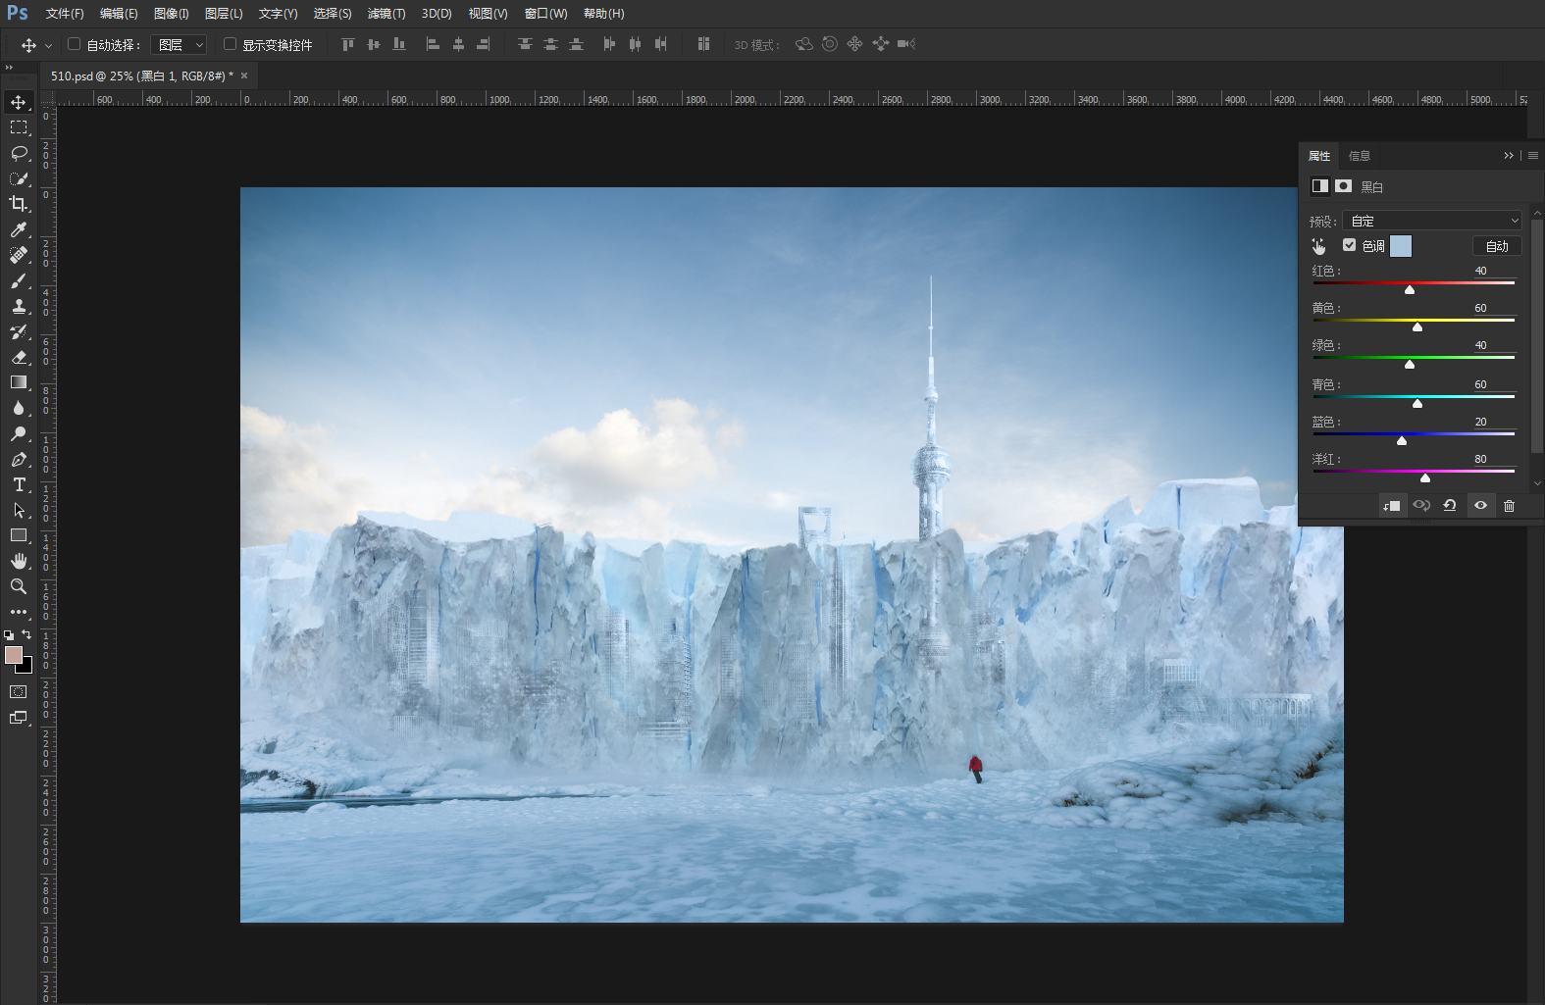Select the Gradient tool
The width and height of the screenshot is (1545, 1005).
coord(19,382)
